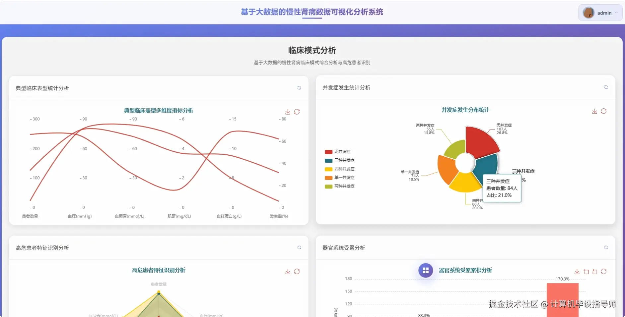This screenshot has height=317, width=625.
Task: Click the admin avatar image
Action: [588, 13]
